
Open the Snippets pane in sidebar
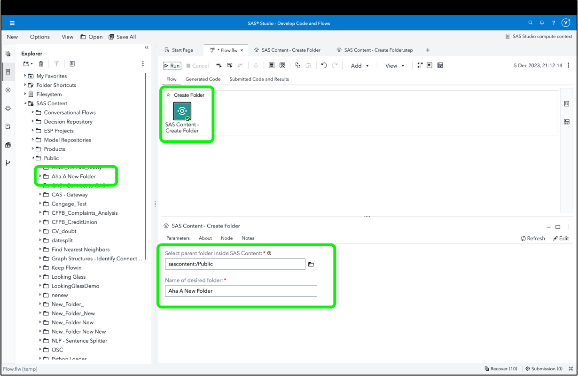8,126
